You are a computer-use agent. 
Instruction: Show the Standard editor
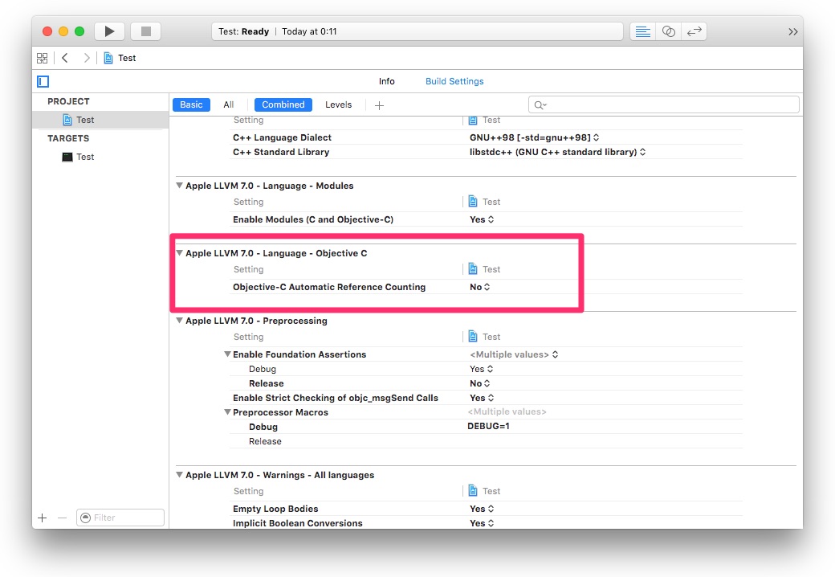[643, 31]
